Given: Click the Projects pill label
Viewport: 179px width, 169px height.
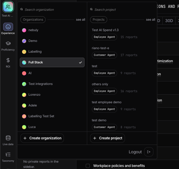Looking at the screenshot, I should coord(99,20).
